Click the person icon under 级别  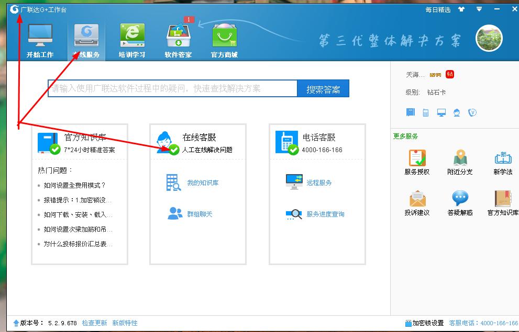point(457,112)
